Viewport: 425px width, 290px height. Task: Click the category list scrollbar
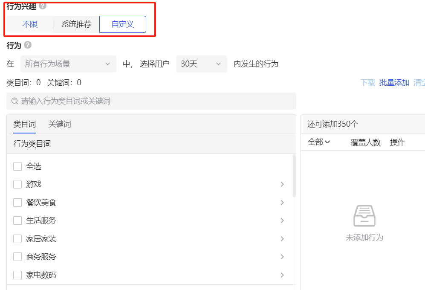pos(295,176)
